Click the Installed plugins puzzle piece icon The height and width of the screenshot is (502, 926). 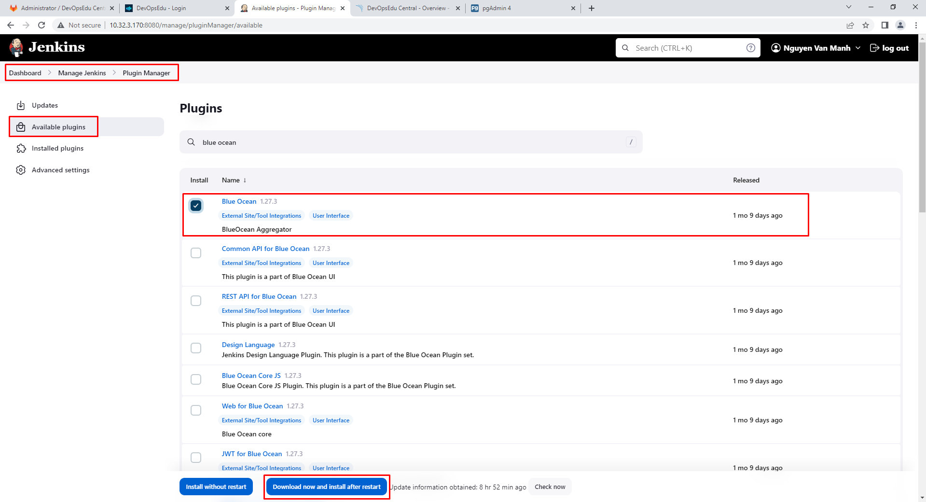pyautogui.click(x=21, y=148)
